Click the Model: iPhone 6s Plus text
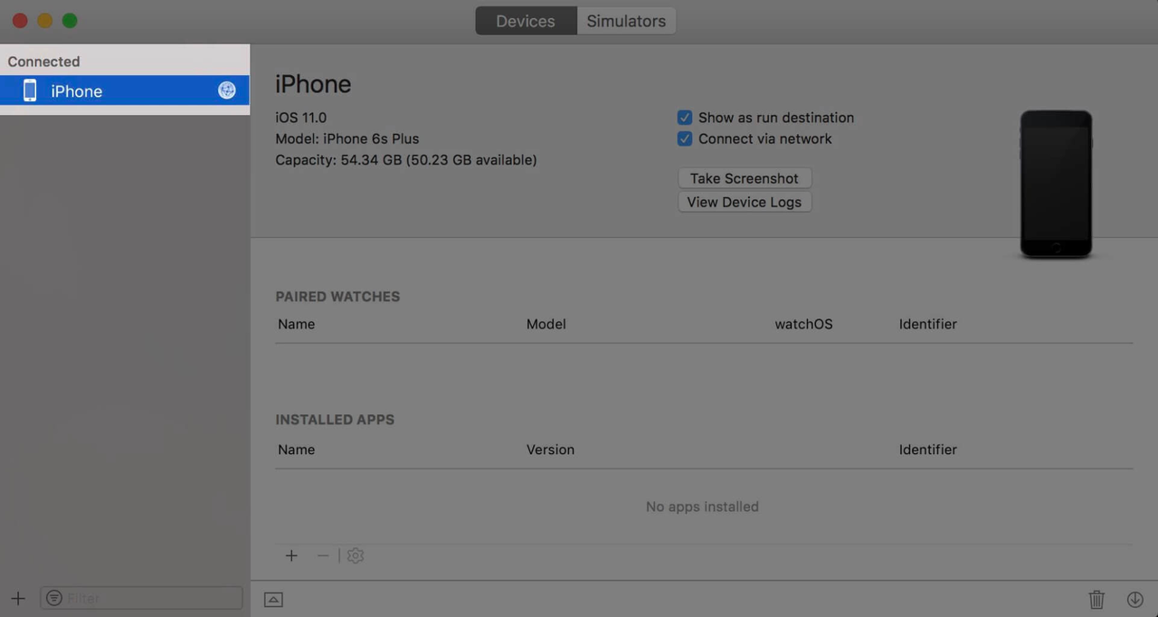Image resolution: width=1158 pixels, height=617 pixels. point(347,138)
